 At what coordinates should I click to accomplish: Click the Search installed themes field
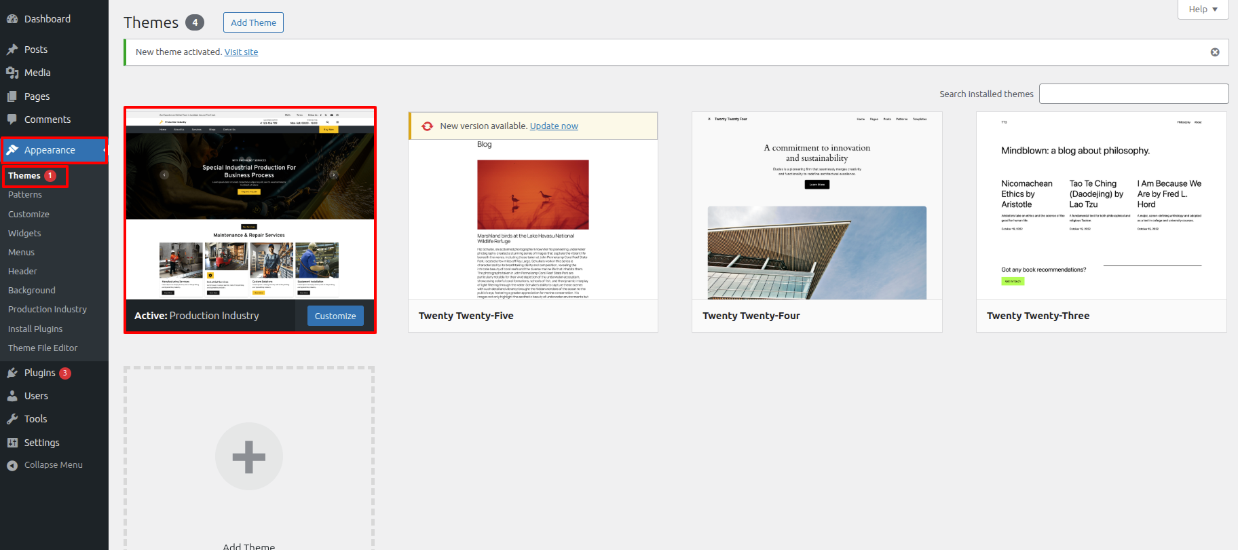(x=1133, y=94)
